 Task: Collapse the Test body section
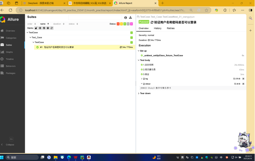[144, 60]
